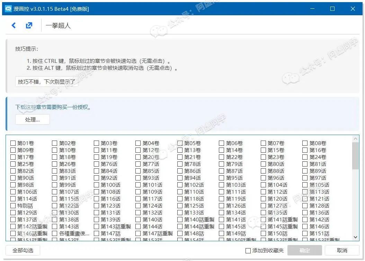Dismiss tips with 技巧不错，下次别显示了 button
The height and width of the screenshot is (261, 365).
[46, 82]
